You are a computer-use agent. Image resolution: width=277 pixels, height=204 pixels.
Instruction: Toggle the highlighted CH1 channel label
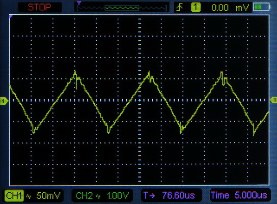[x=14, y=195]
